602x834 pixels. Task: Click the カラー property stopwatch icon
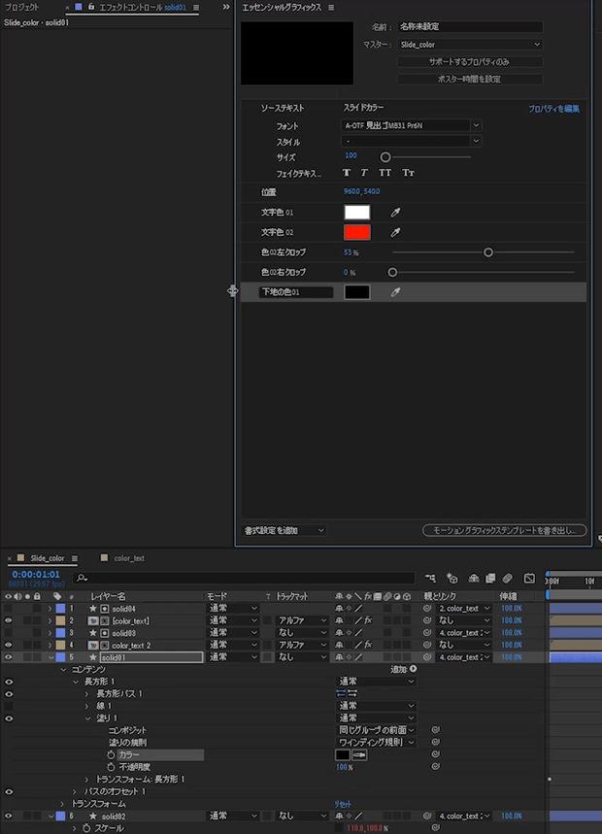point(111,754)
